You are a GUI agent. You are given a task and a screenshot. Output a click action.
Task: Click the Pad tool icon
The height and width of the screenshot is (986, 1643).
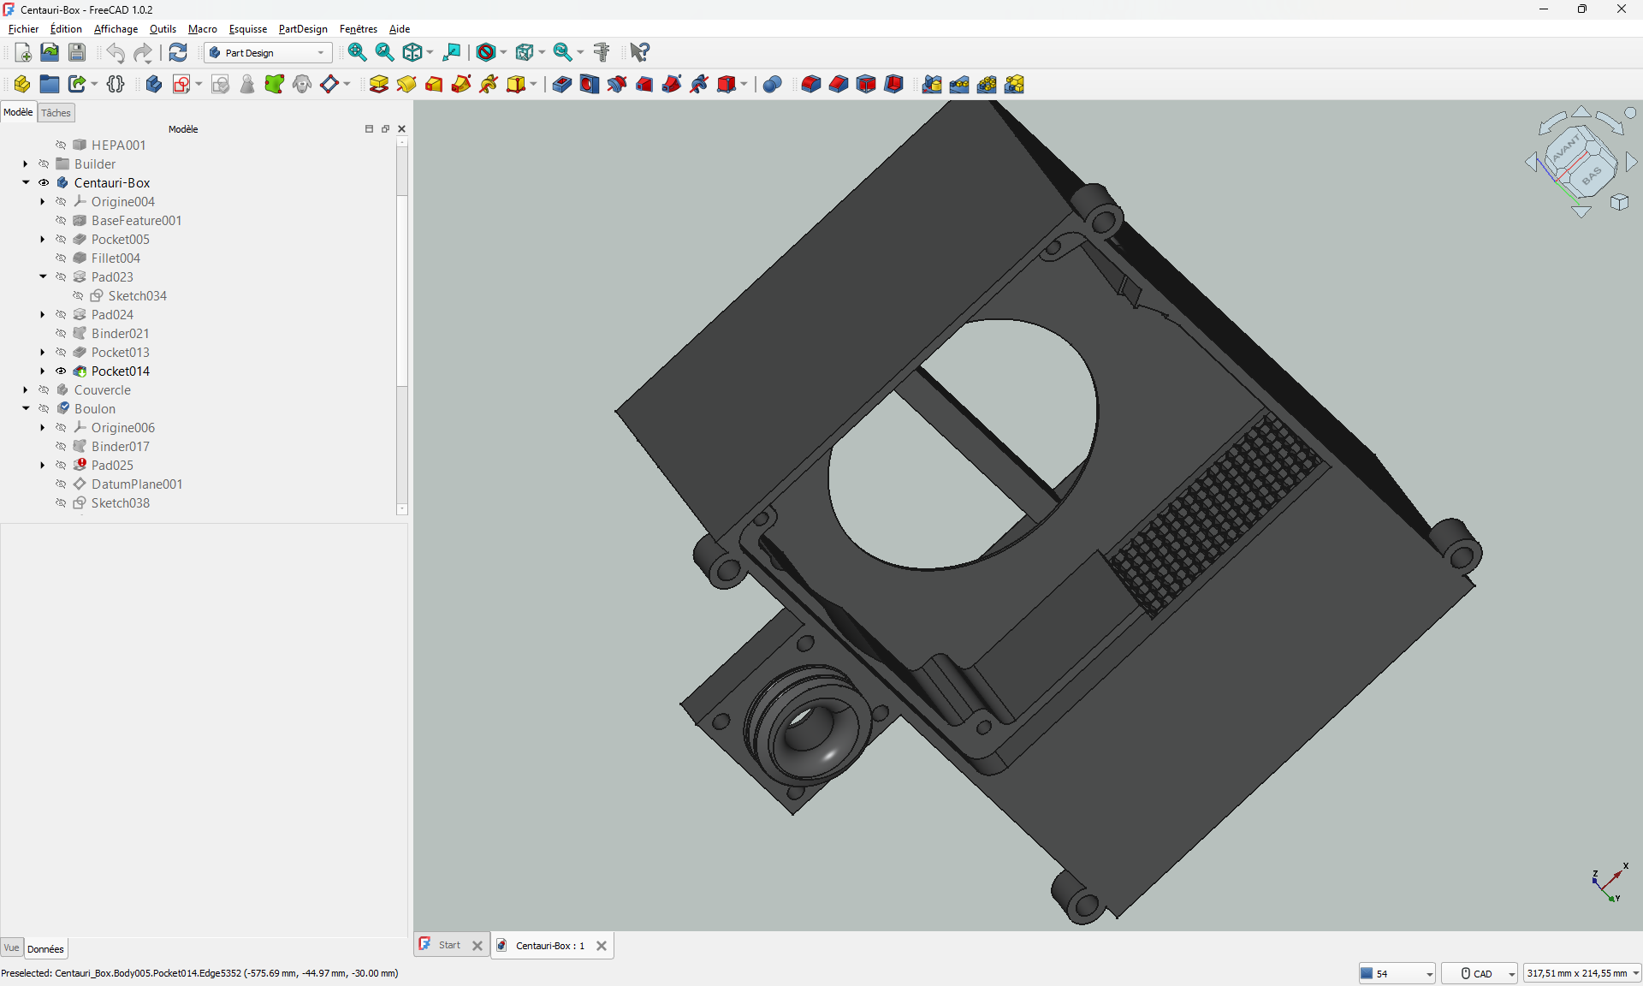click(378, 84)
